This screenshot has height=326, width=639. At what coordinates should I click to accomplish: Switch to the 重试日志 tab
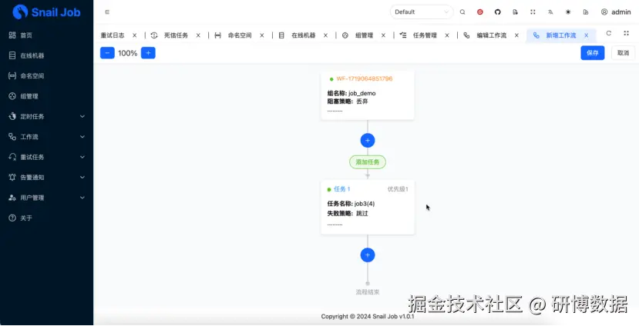point(113,35)
